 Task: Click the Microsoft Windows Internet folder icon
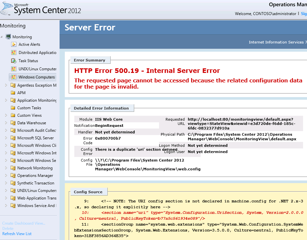tap(13, 153)
